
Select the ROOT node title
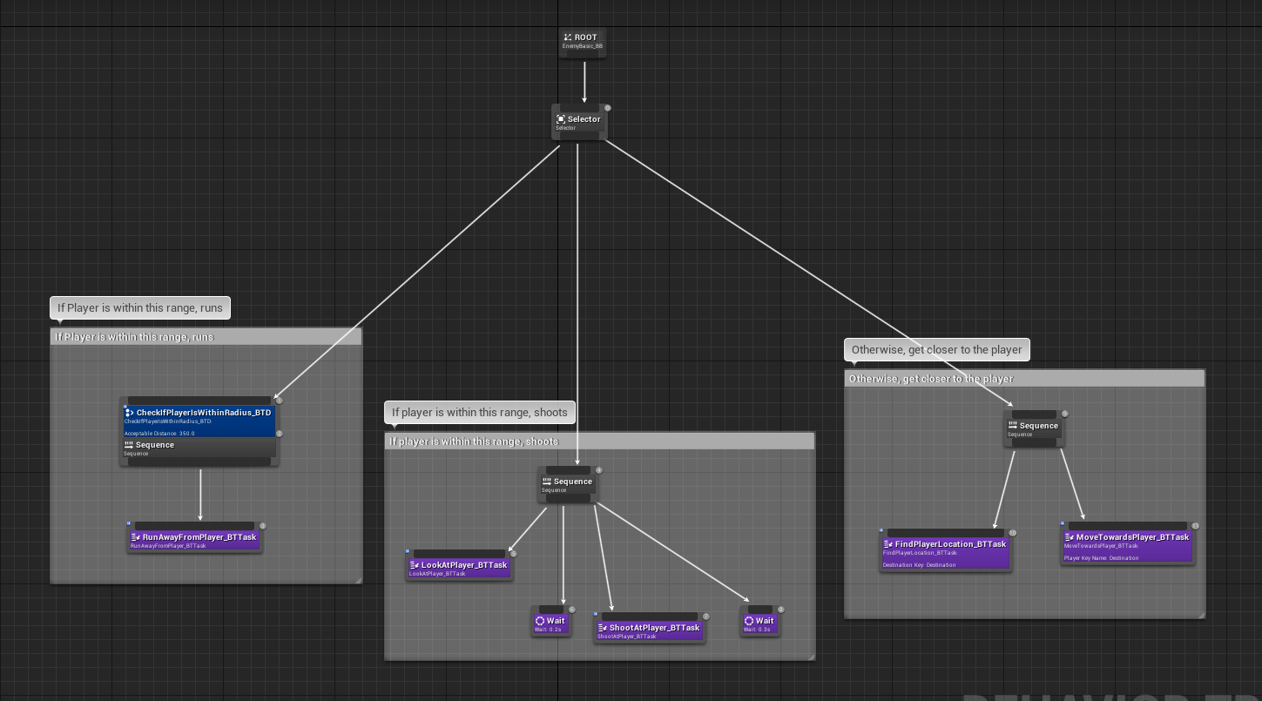pyautogui.click(x=586, y=37)
